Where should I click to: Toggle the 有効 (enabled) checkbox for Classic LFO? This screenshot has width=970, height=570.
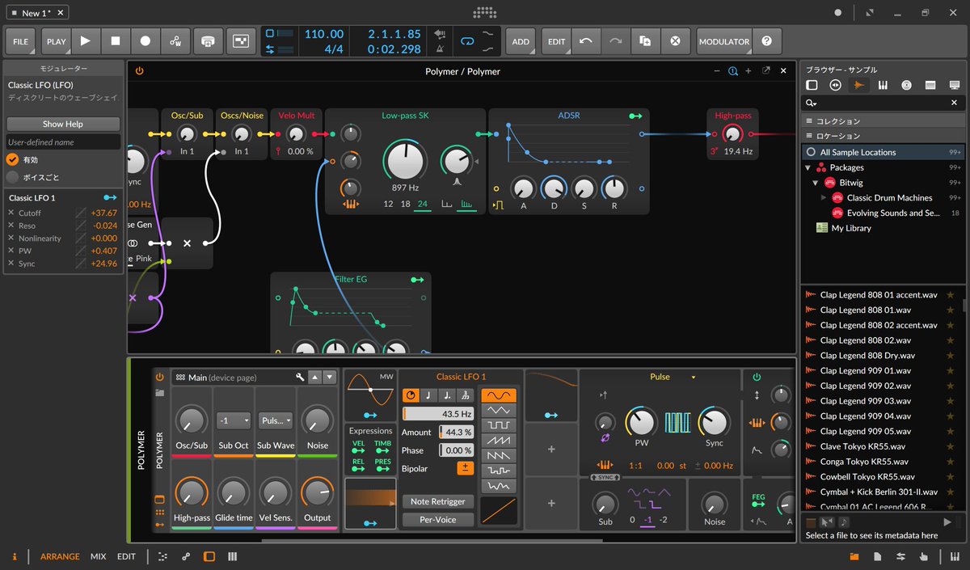click(15, 159)
